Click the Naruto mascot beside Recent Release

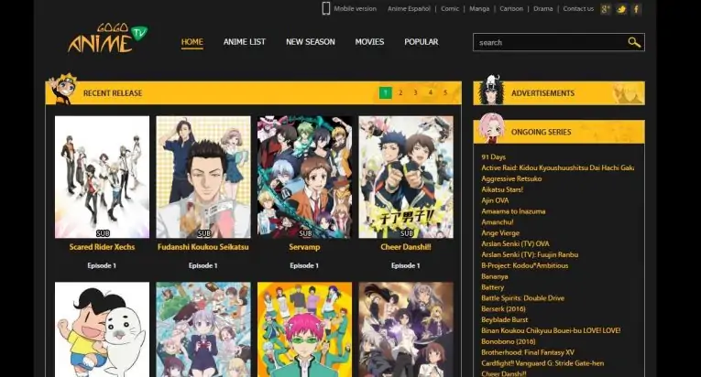(x=63, y=89)
